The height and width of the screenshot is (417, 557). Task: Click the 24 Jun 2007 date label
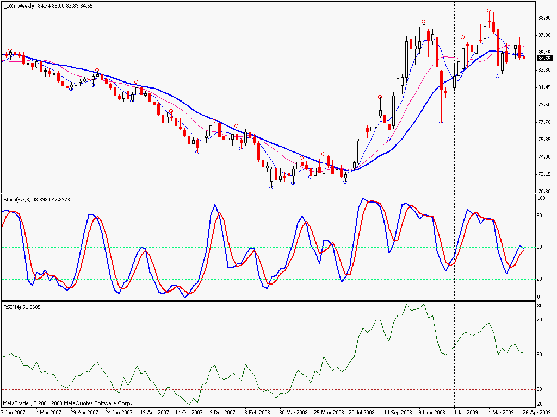click(119, 413)
